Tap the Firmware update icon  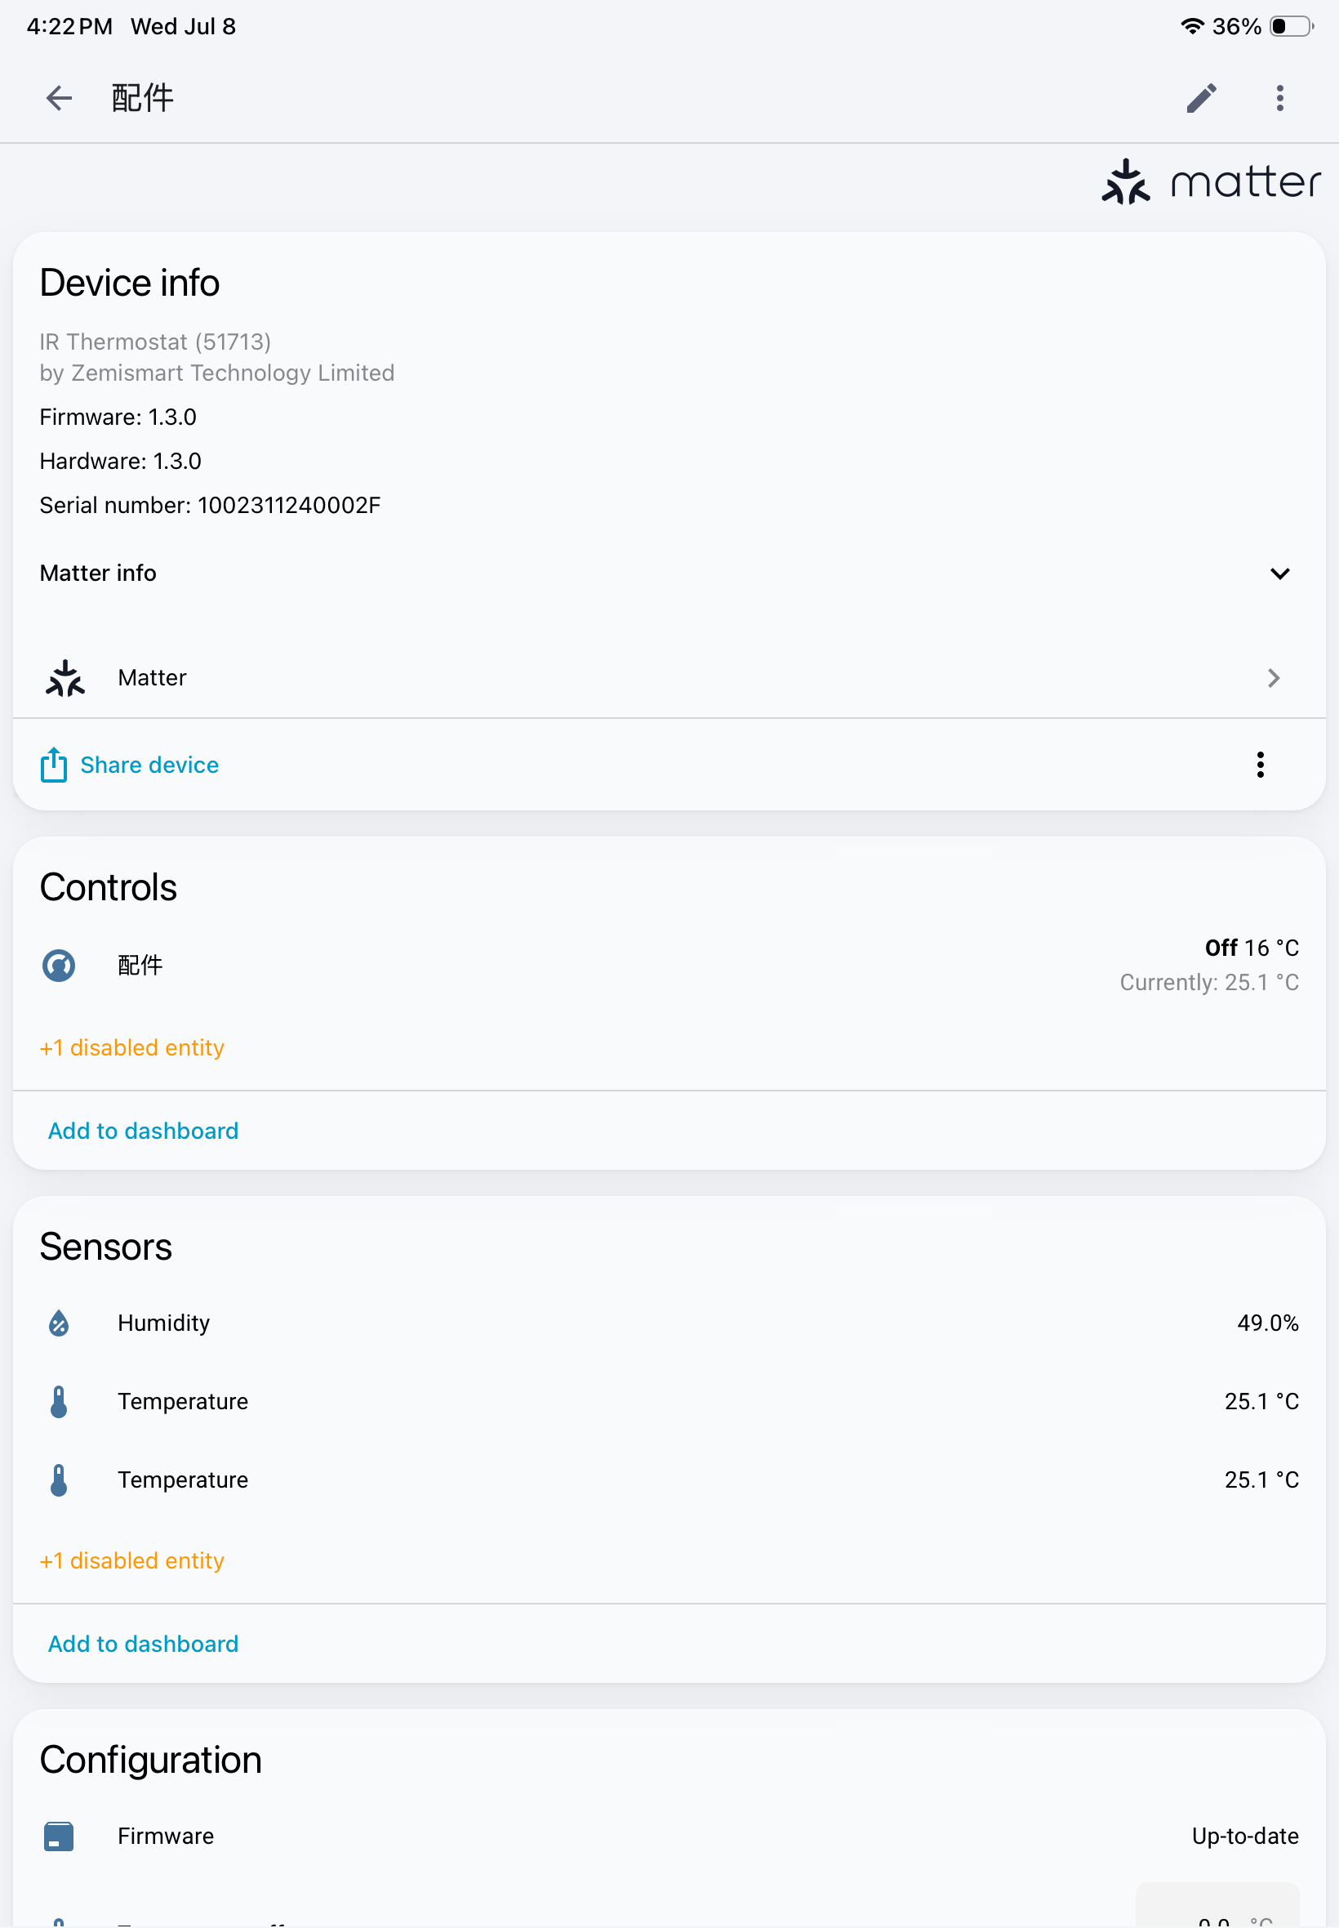59,1836
